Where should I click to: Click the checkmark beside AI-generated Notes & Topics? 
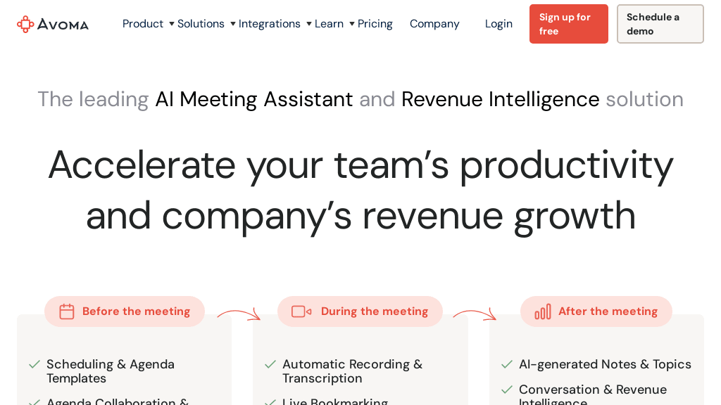[x=506, y=364]
